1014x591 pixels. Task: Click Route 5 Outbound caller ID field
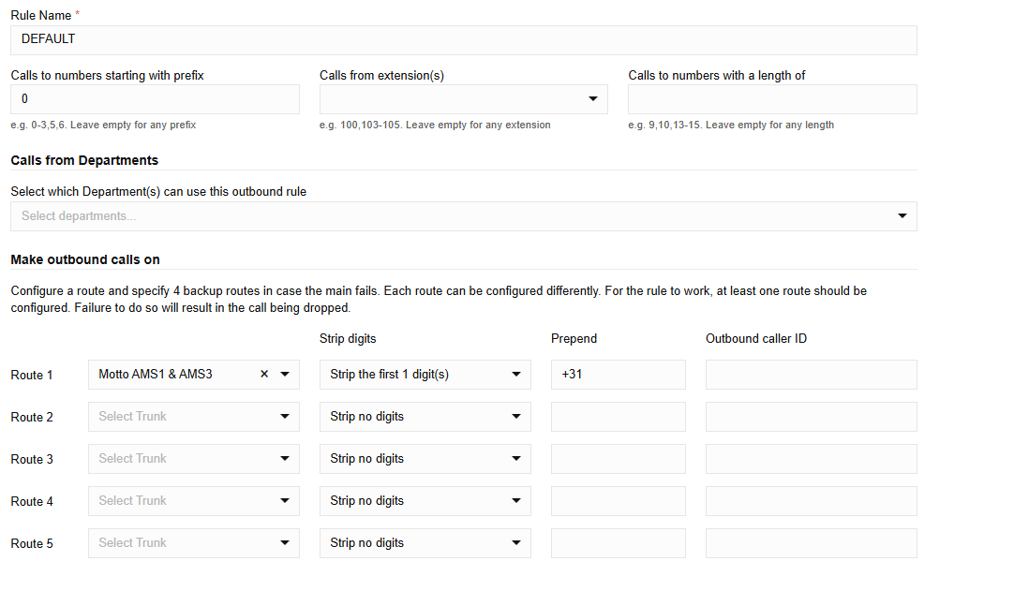coord(811,543)
